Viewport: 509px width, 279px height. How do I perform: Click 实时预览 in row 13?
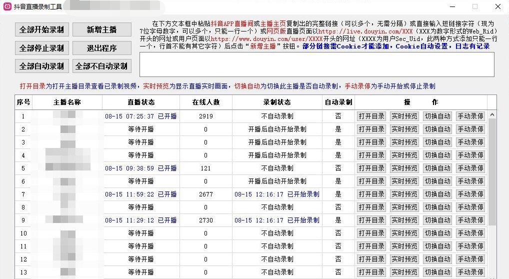pyautogui.click(x=404, y=272)
